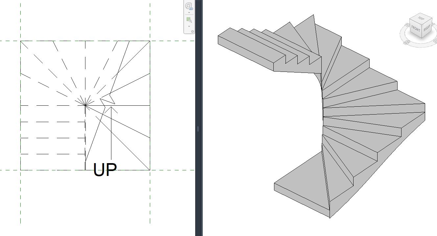The height and width of the screenshot is (236, 437).
Task: Expand the steering wheel dropdown arrow
Action: click(190, 13)
